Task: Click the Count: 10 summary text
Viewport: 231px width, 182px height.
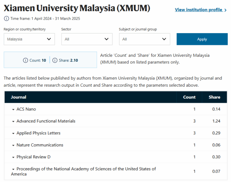Action: coord(38,60)
